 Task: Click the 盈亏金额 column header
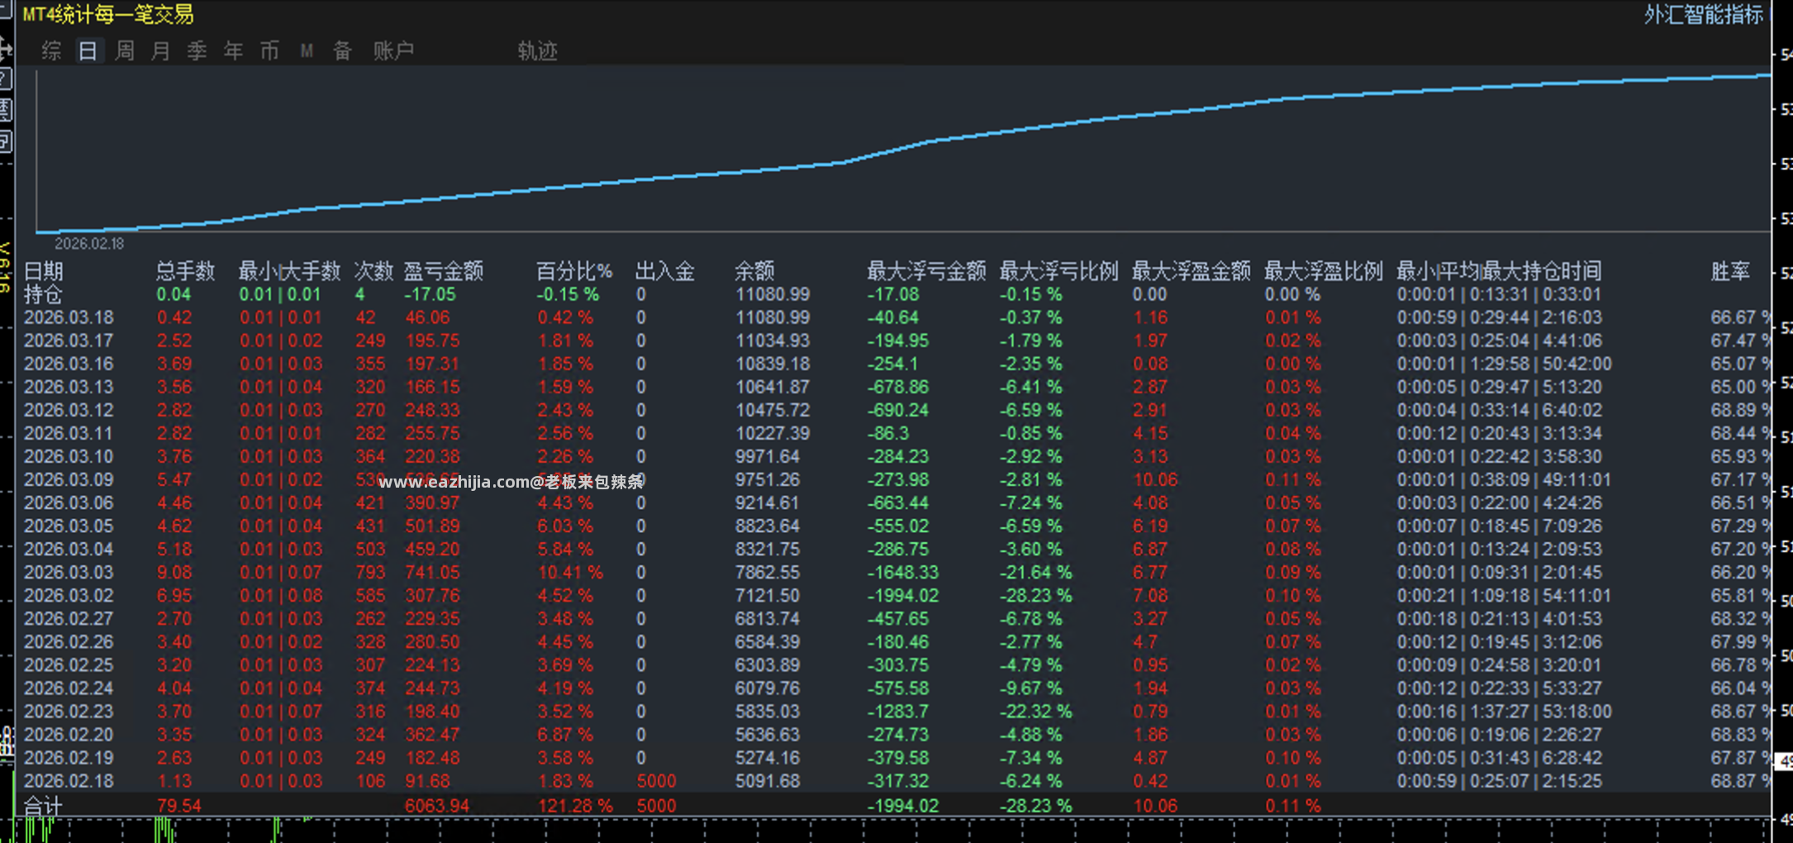444,271
